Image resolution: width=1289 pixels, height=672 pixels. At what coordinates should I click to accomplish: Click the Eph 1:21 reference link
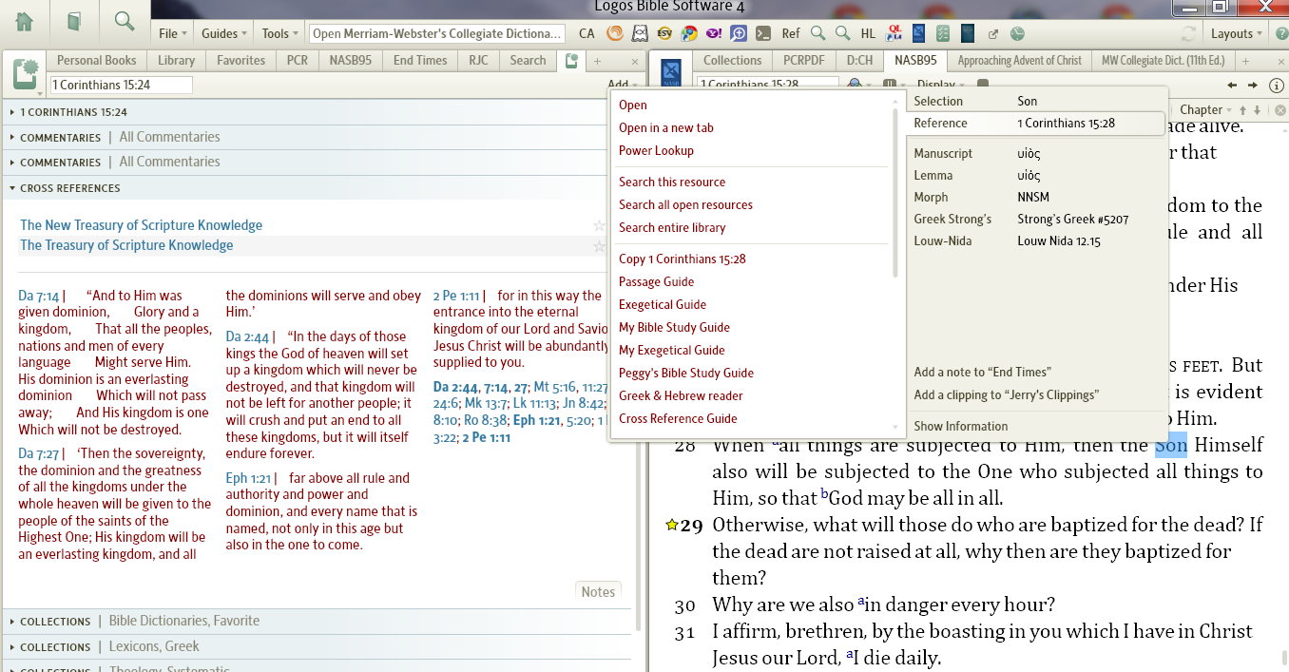point(248,478)
